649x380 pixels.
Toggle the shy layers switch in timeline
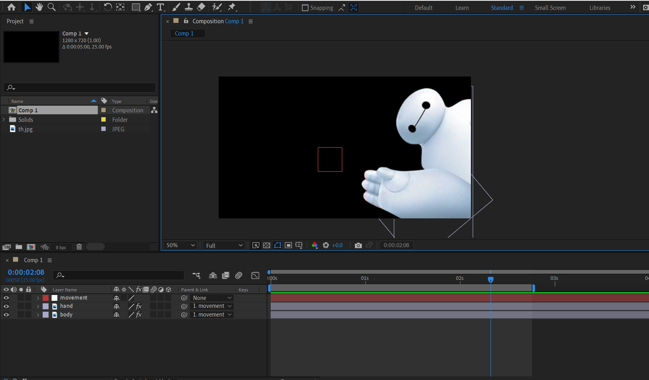213,275
